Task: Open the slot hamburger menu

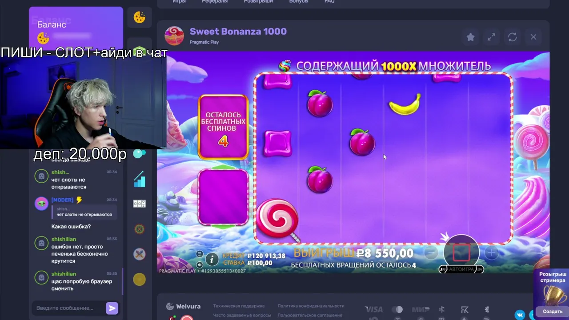Action: pyautogui.click(x=200, y=254)
